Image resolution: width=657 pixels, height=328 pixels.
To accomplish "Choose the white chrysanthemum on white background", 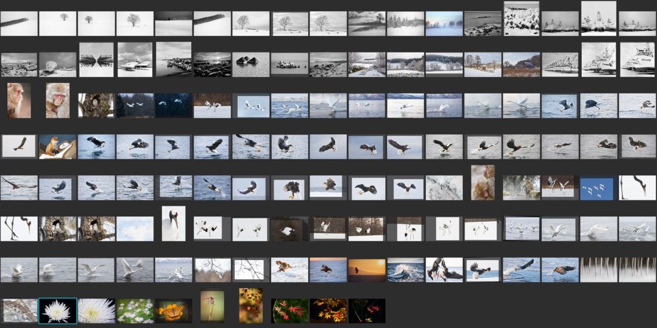I will coord(96,311).
